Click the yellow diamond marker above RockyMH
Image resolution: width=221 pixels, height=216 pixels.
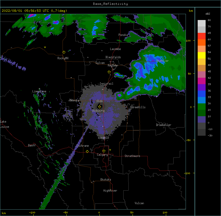(64, 52)
